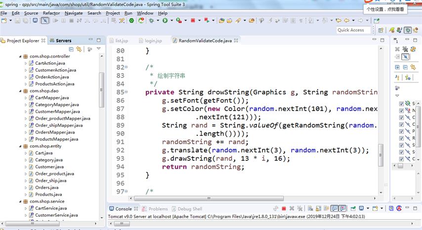
Task: Click the green Run button in toolbar
Action: pyautogui.click(x=165, y=20)
